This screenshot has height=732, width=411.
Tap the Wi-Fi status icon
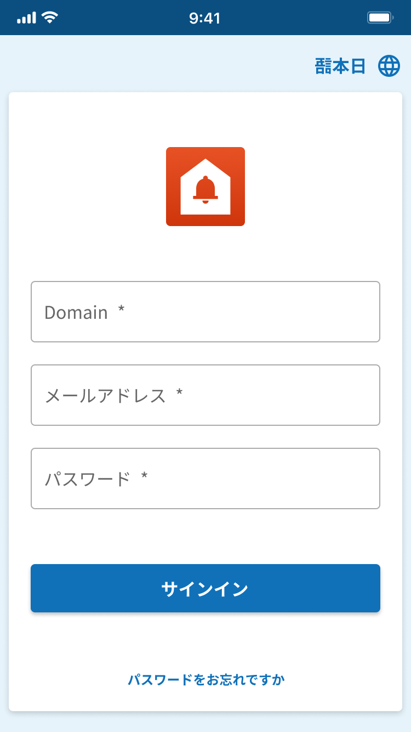50,18
